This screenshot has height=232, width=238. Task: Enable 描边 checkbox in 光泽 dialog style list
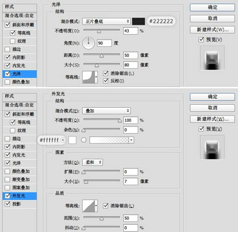[7, 49]
